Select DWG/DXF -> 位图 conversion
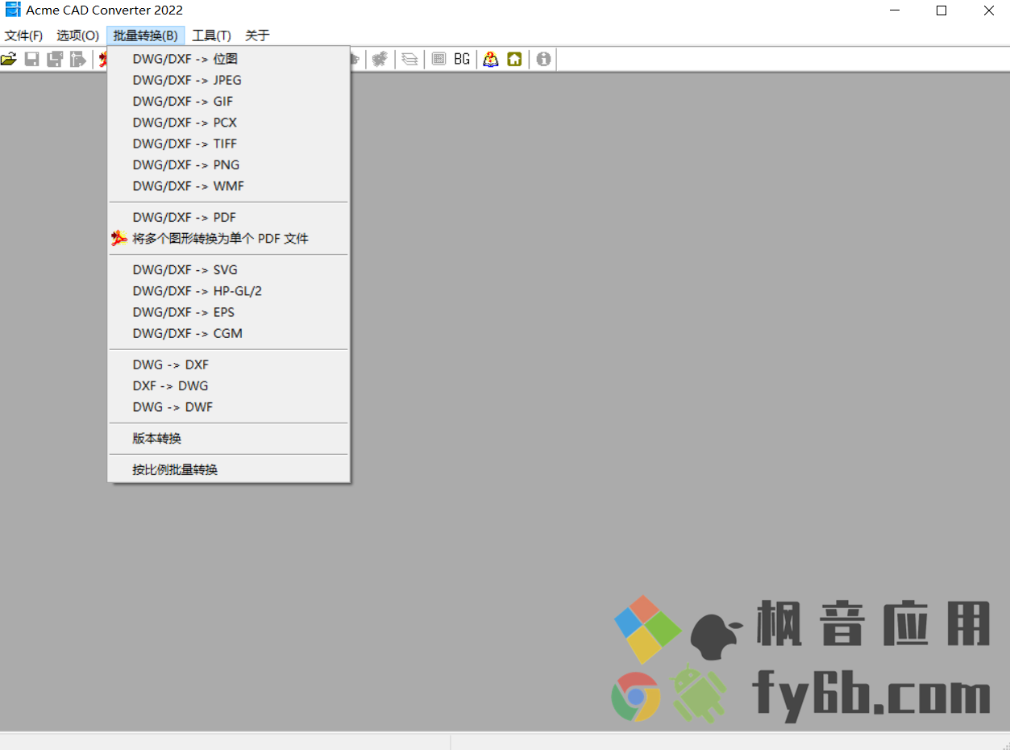 (229, 59)
